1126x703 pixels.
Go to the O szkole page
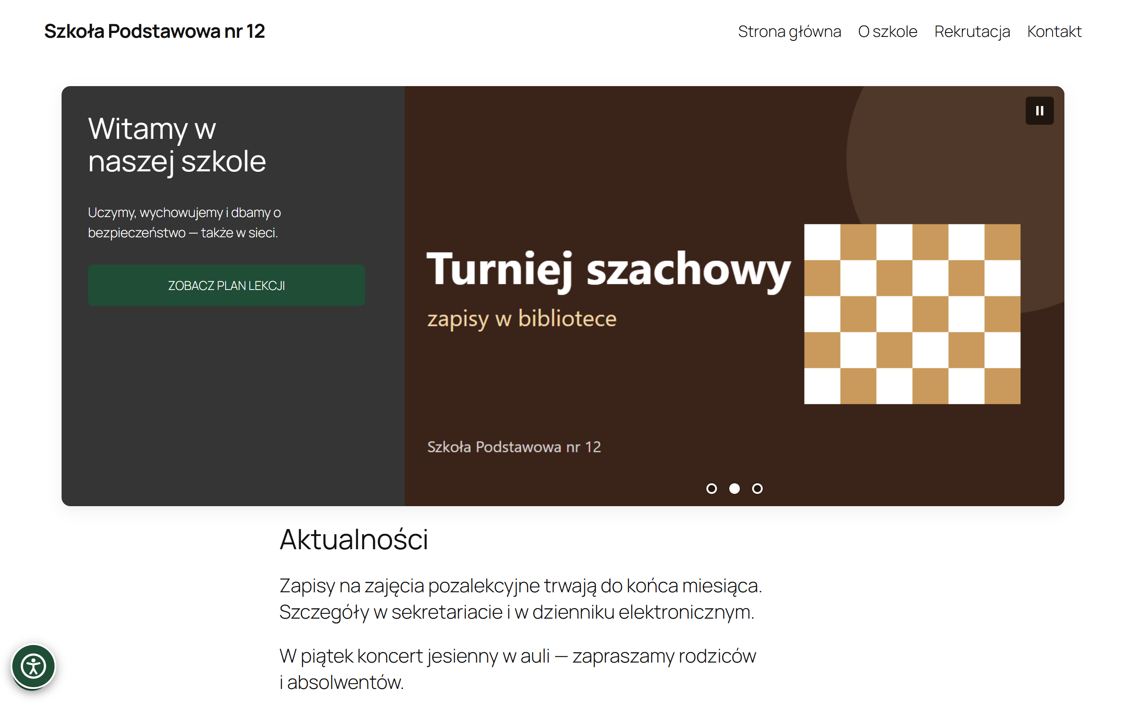tap(887, 32)
